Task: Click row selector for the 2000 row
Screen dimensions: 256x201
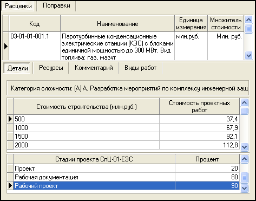Action: coord(10,145)
